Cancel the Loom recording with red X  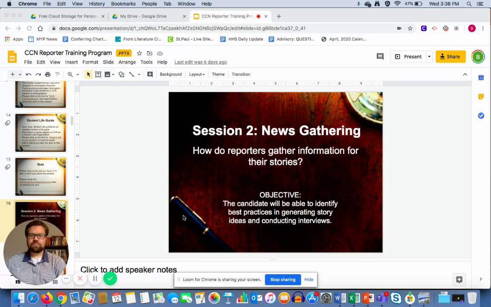tap(80, 278)
